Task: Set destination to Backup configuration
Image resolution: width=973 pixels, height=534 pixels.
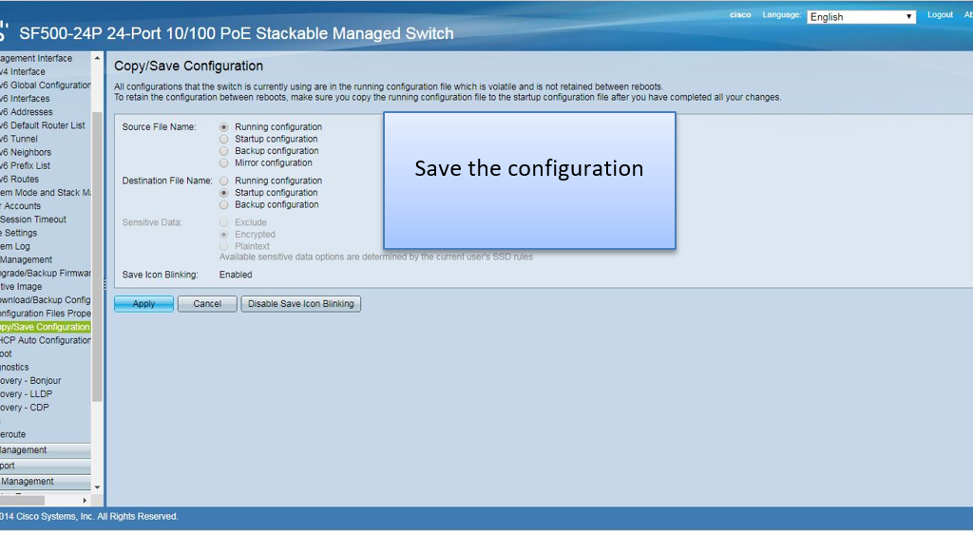Action: click(224, 205)
